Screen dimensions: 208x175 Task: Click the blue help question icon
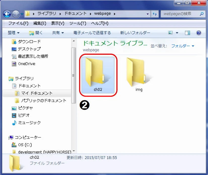[x=199, y=33]
